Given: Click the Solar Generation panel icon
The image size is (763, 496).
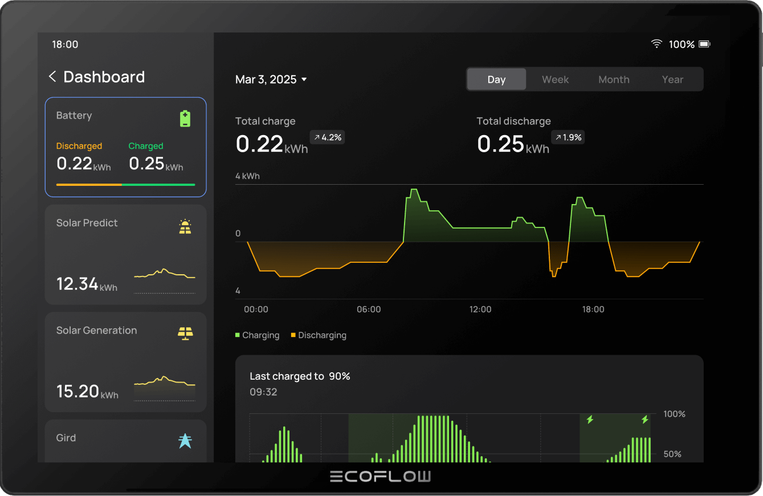Looking at the screenshot, I should point(185,334).
